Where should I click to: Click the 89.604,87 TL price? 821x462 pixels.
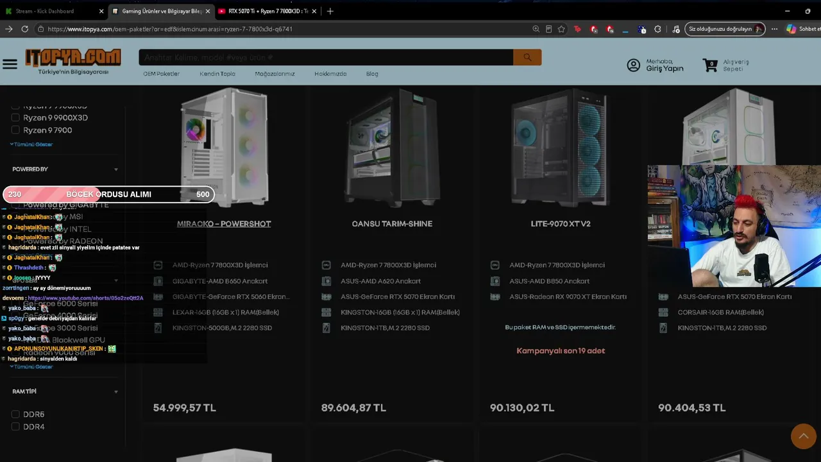coord(353,408)
